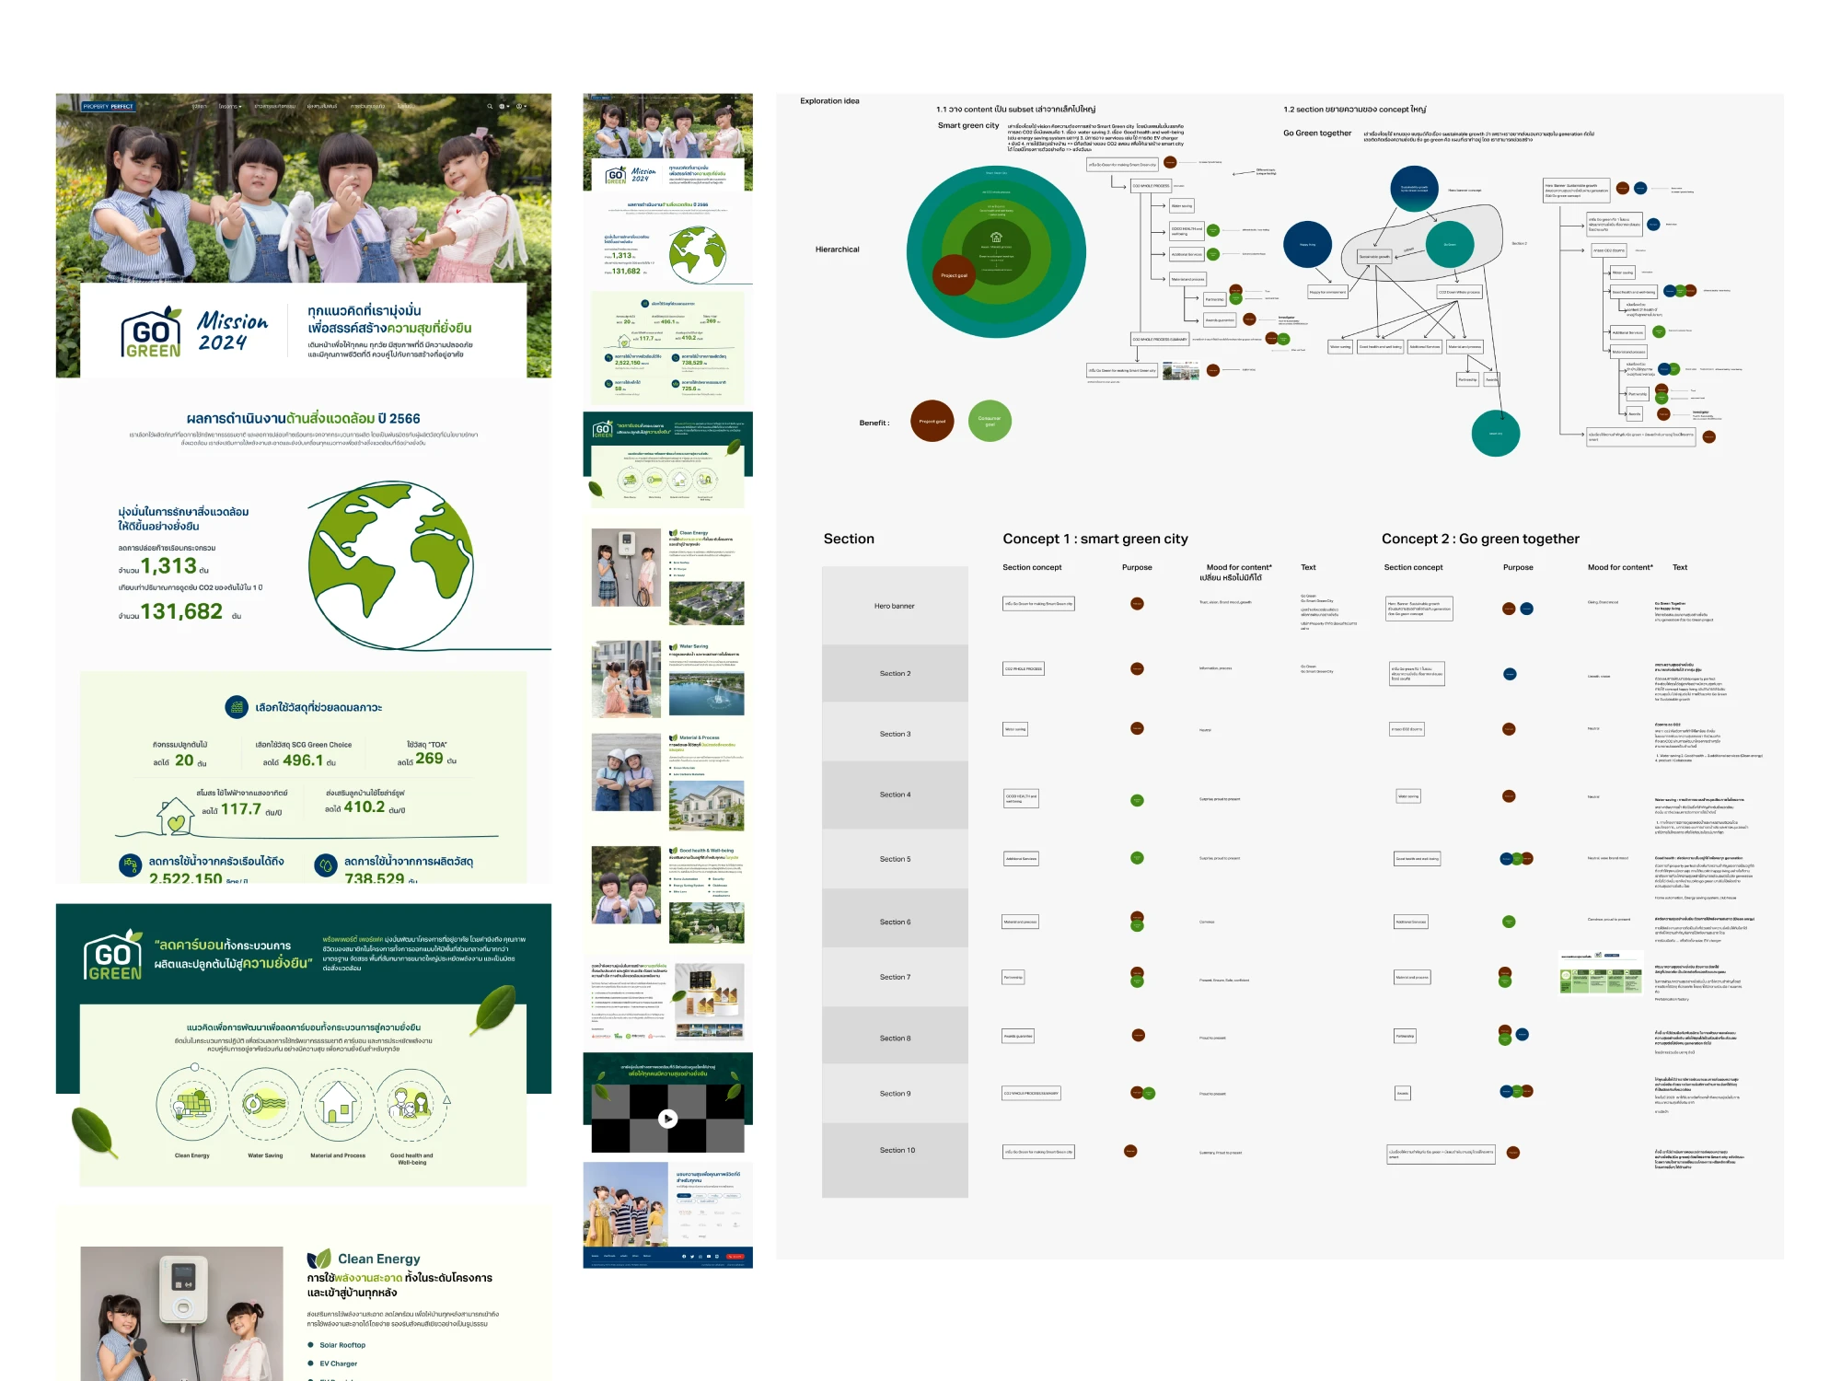Click the 'Smart green city' subheading
Image resolution: width=1841 pixels, height=1381 pixels.
[x=968, y=125]
